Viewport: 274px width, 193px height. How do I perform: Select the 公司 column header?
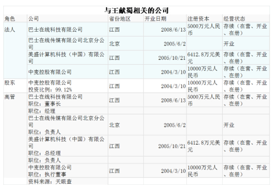[x=34, y=19]
